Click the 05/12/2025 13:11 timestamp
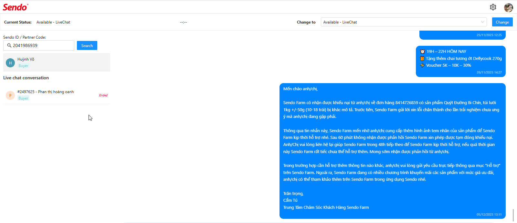 point(489,215)
